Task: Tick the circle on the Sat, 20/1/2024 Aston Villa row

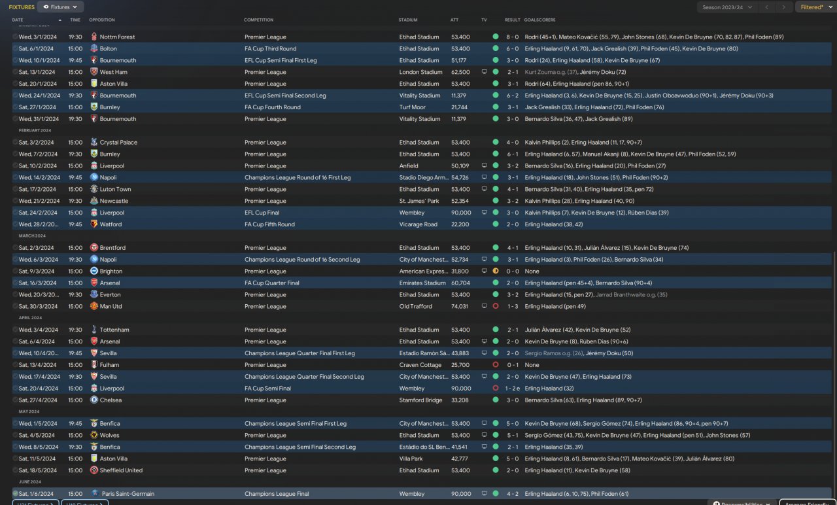Action: pos(15,84)
